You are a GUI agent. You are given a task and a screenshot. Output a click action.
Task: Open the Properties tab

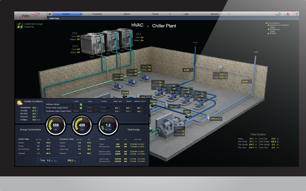[97, 14]
